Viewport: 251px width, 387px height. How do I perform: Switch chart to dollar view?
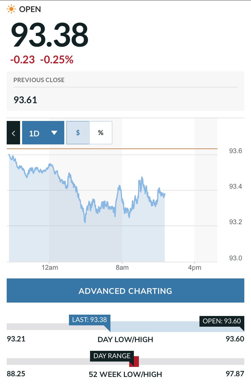(78, 133)
